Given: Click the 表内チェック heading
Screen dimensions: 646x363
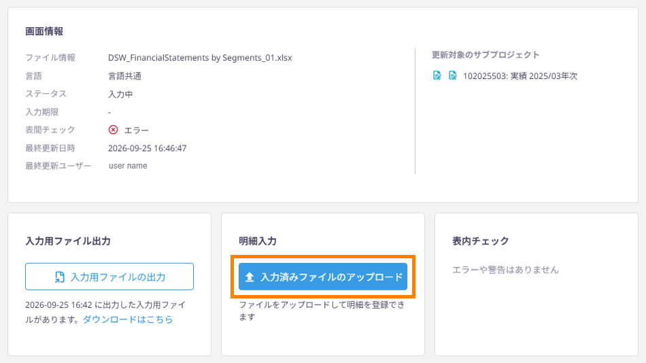Looking at the screenshot, I should (x=480, y=241).
